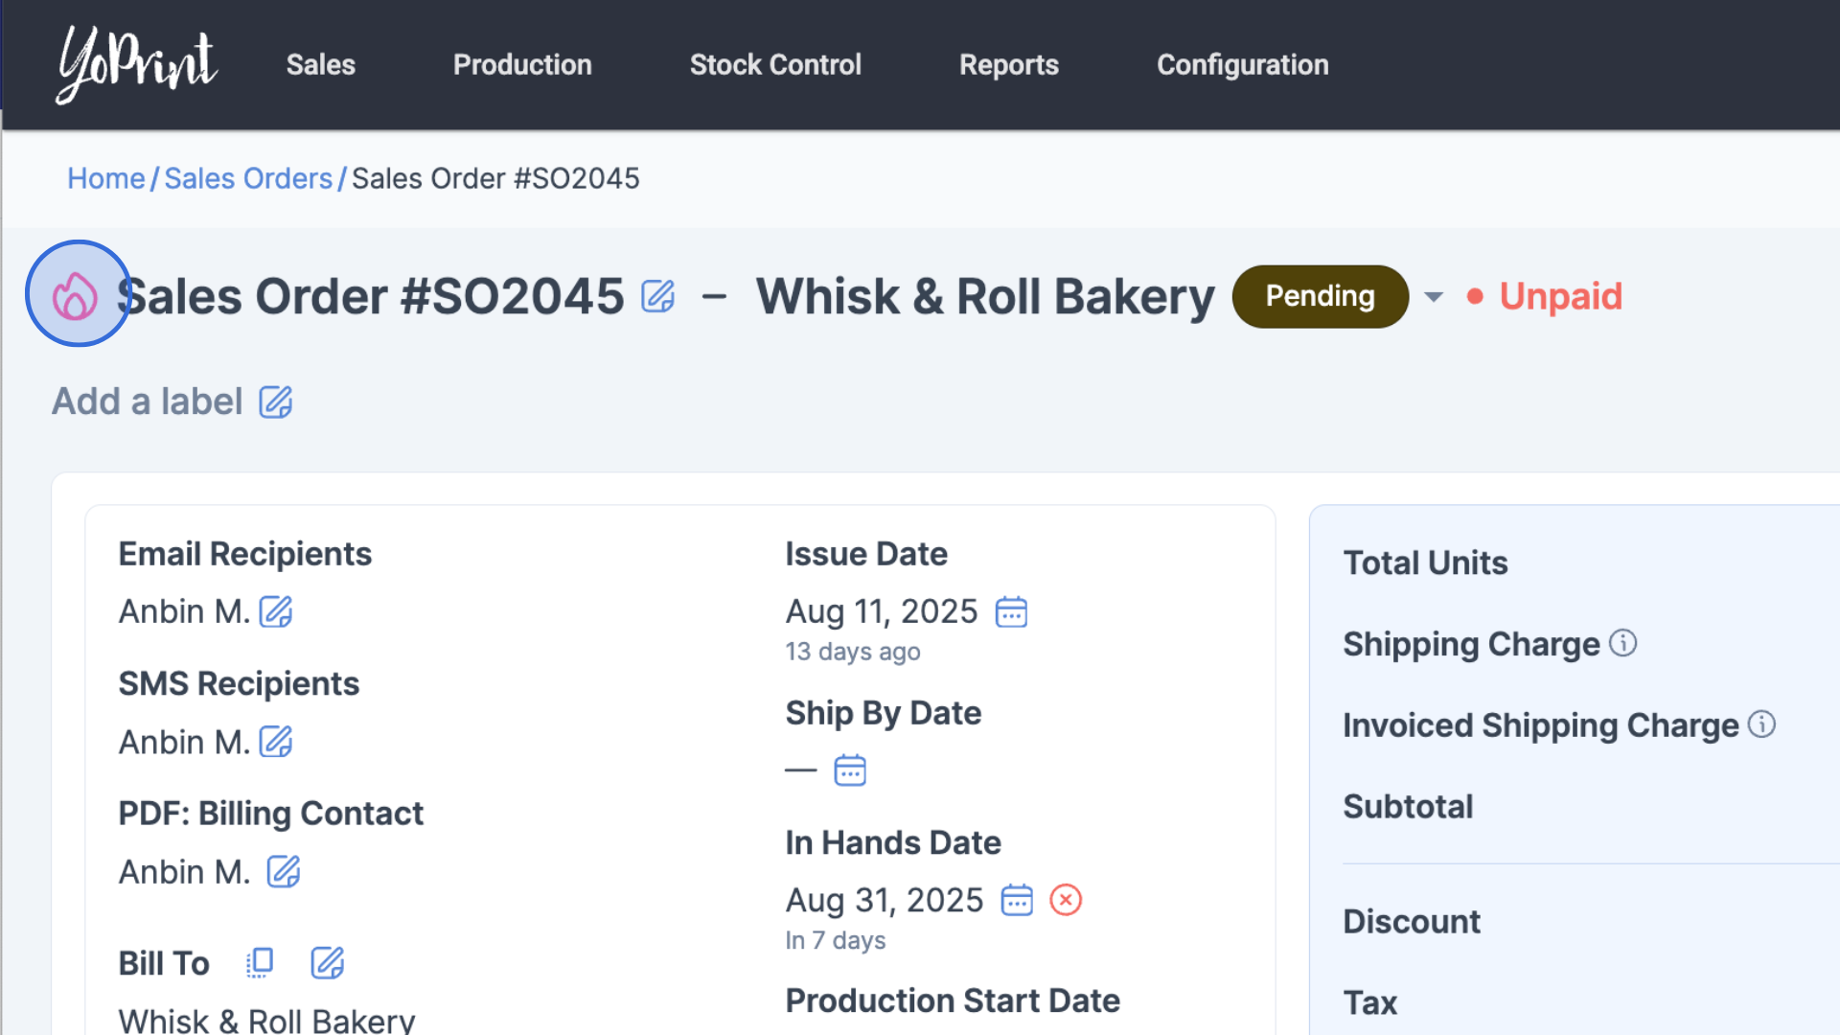Image resolution: width=1840 pixels, height=1035 pixels.
Task: Click the Total Units label
Action: [1425, 563]
